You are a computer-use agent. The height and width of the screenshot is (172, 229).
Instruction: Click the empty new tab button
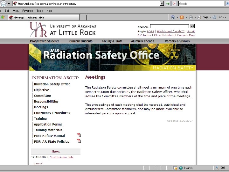point(83,18)
